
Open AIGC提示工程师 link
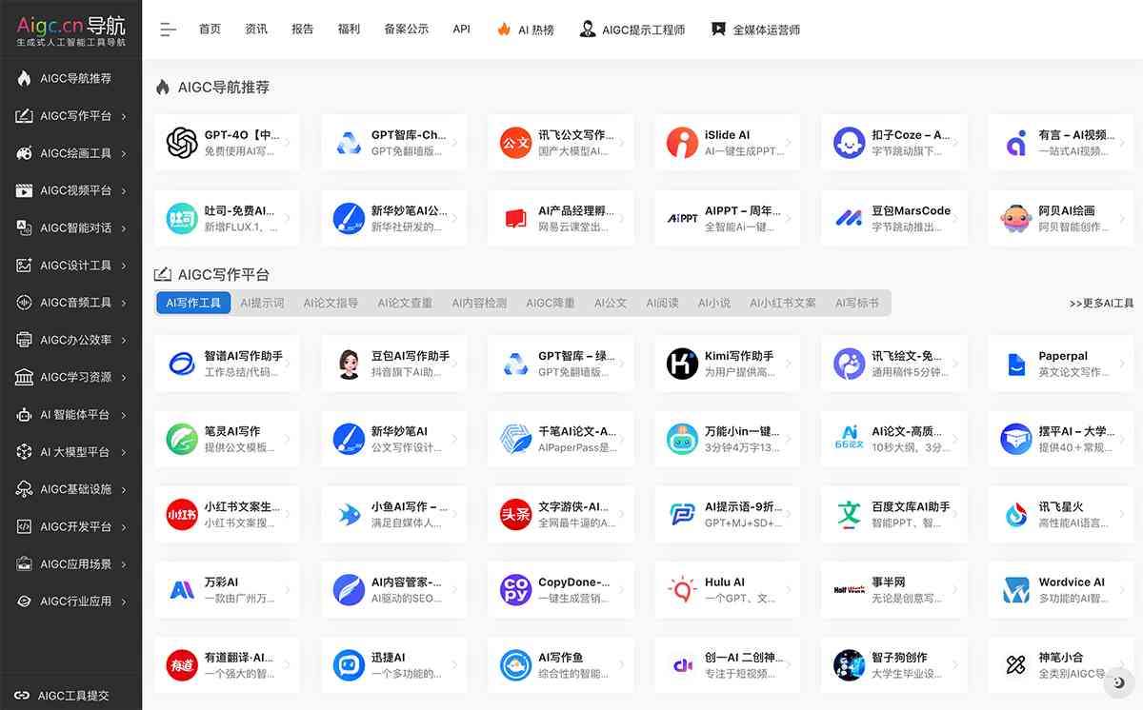click(632, 30)
